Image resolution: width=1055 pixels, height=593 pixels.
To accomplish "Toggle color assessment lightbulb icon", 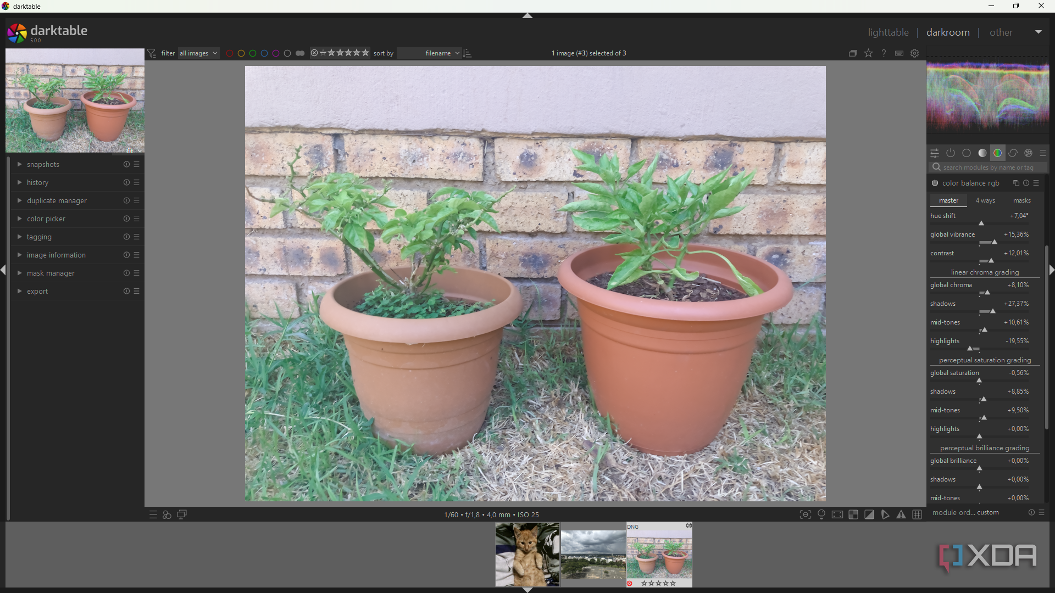I will (x=821, y=514).
